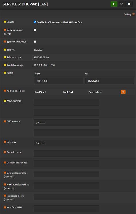Show help for Additional Pools

click(5, 91)
